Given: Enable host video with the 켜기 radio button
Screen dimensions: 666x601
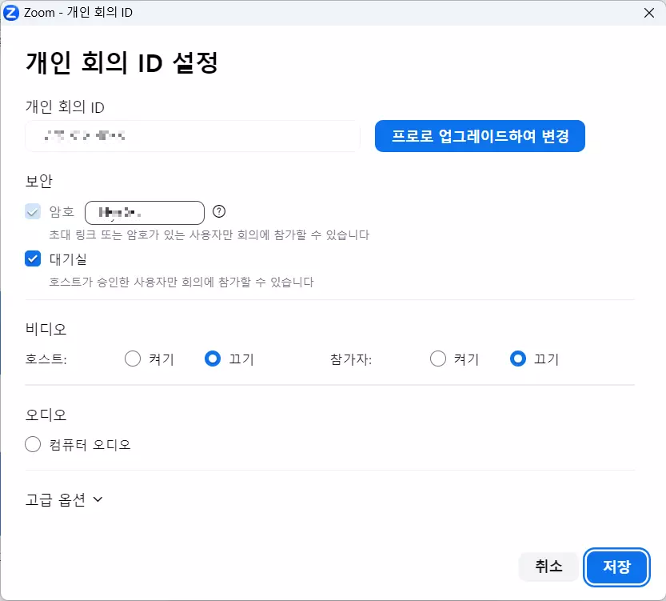Looking at the screenshot, I should (x=133, y=359).
